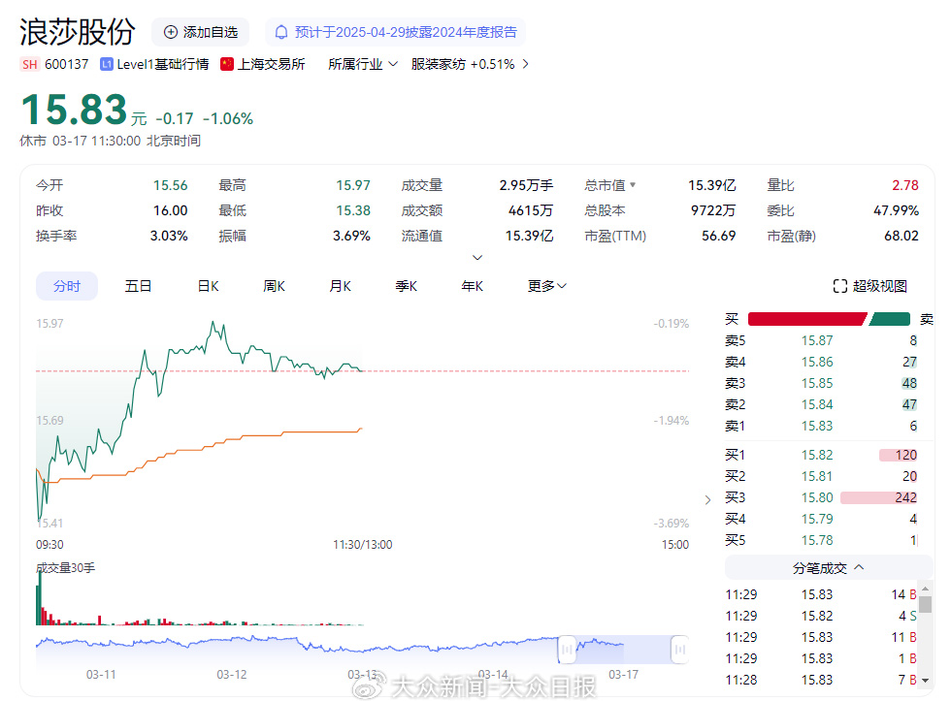Expand the 所属行业 dropdown
The width and height of the screenshot is (951, 701).
click(x=363, y=64)
